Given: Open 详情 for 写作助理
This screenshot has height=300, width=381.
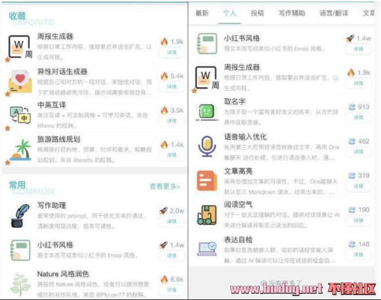Looking at the screenshot, I should (x=172, y=221).
